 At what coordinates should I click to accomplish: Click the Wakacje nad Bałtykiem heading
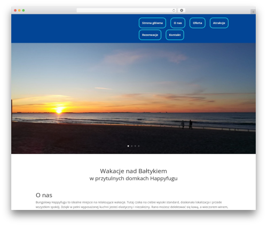coord(133,171)
